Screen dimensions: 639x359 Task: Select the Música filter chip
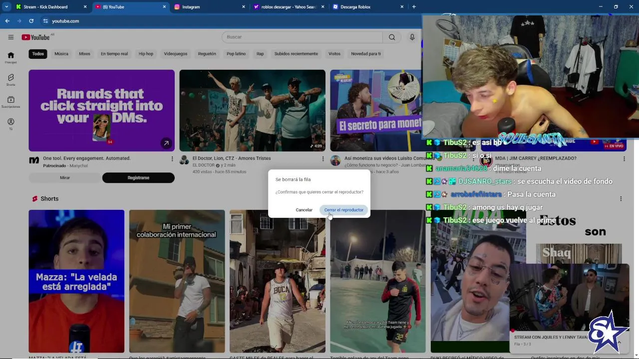tap(61, 54)
